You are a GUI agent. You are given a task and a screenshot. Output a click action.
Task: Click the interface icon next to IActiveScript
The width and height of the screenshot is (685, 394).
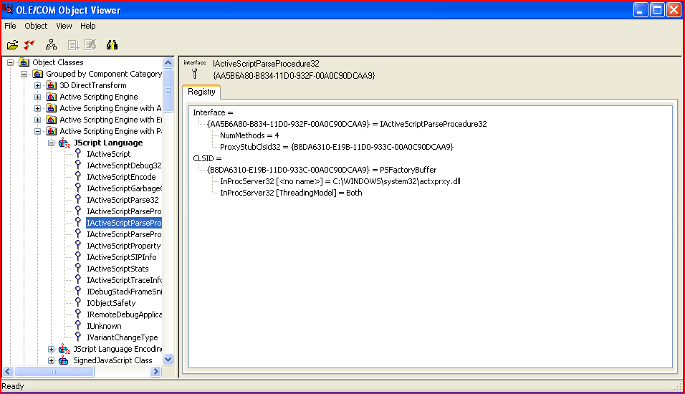click(x=78, y=153)
